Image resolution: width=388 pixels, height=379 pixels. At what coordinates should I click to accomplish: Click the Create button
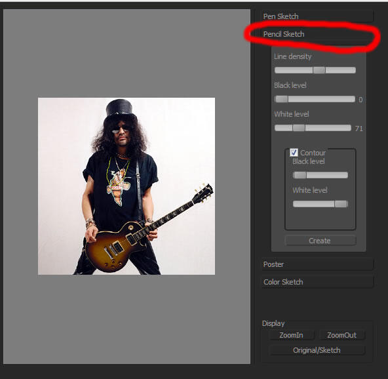(x=320, y=241)
